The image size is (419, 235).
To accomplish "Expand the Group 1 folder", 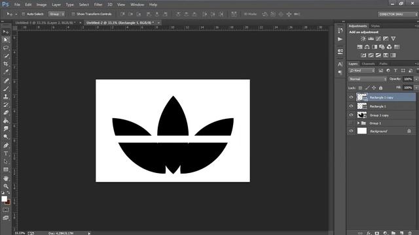I will pos(359,123).
